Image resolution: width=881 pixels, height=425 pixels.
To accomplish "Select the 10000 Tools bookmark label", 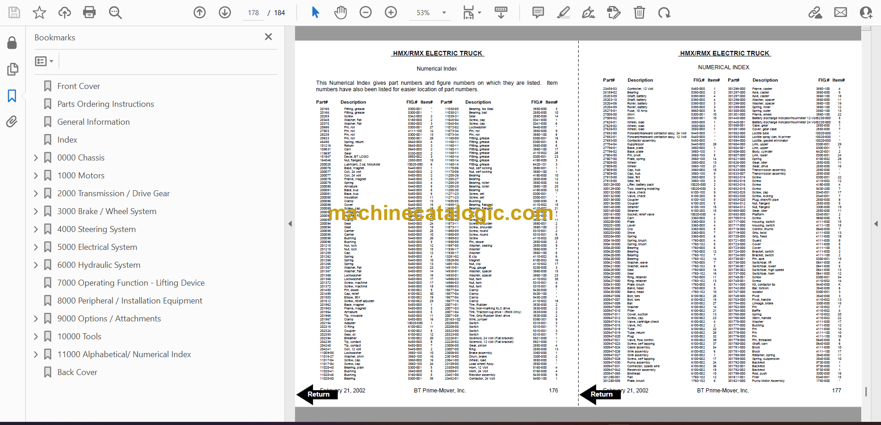I will [x=79, y=337].
